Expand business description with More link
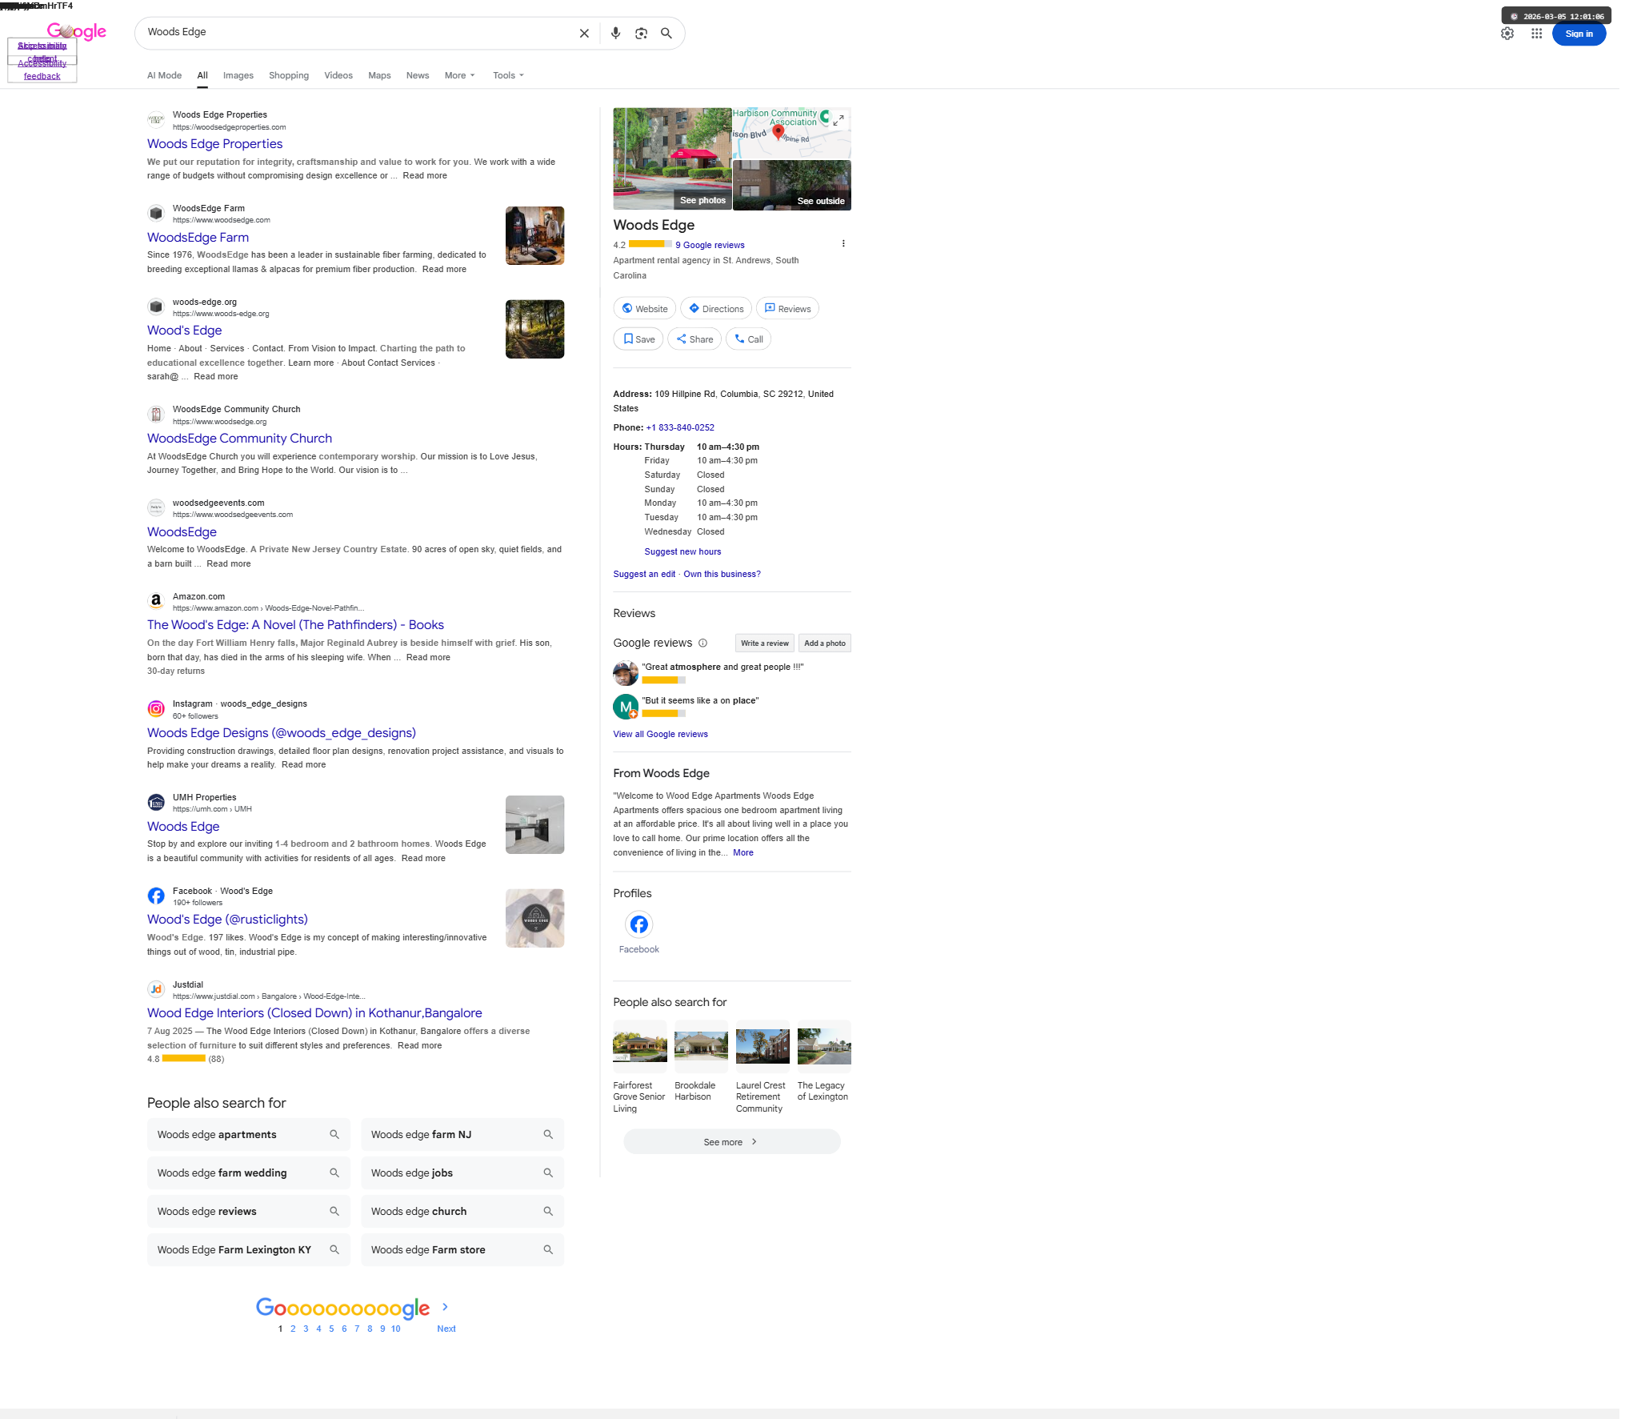 coord(743,852)
